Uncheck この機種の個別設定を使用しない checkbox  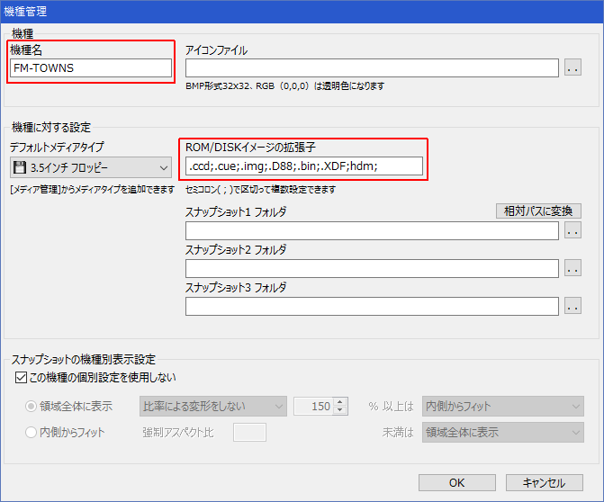pyautogui.click(x=21, y=377)
